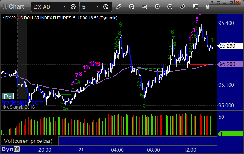This screenshot has height=154, width=244.
Task: Click the bold 21 date axis label
Action: coord(81,150)
